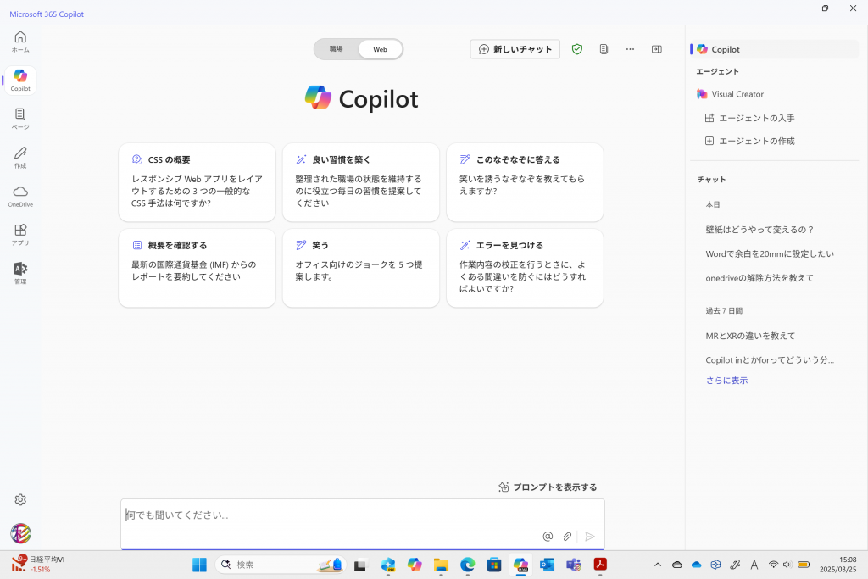This screenshot has width=868, height=579.
Task: Show hidden system tray icons chevron
Action: pos(658,565)
